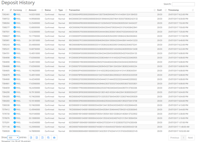198x142 pixels.
Task: Click transaction hash starting with 6ACD00001901
Action: [x=103, y=114]
